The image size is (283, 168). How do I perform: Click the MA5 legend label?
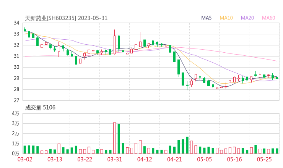[206, 18]
